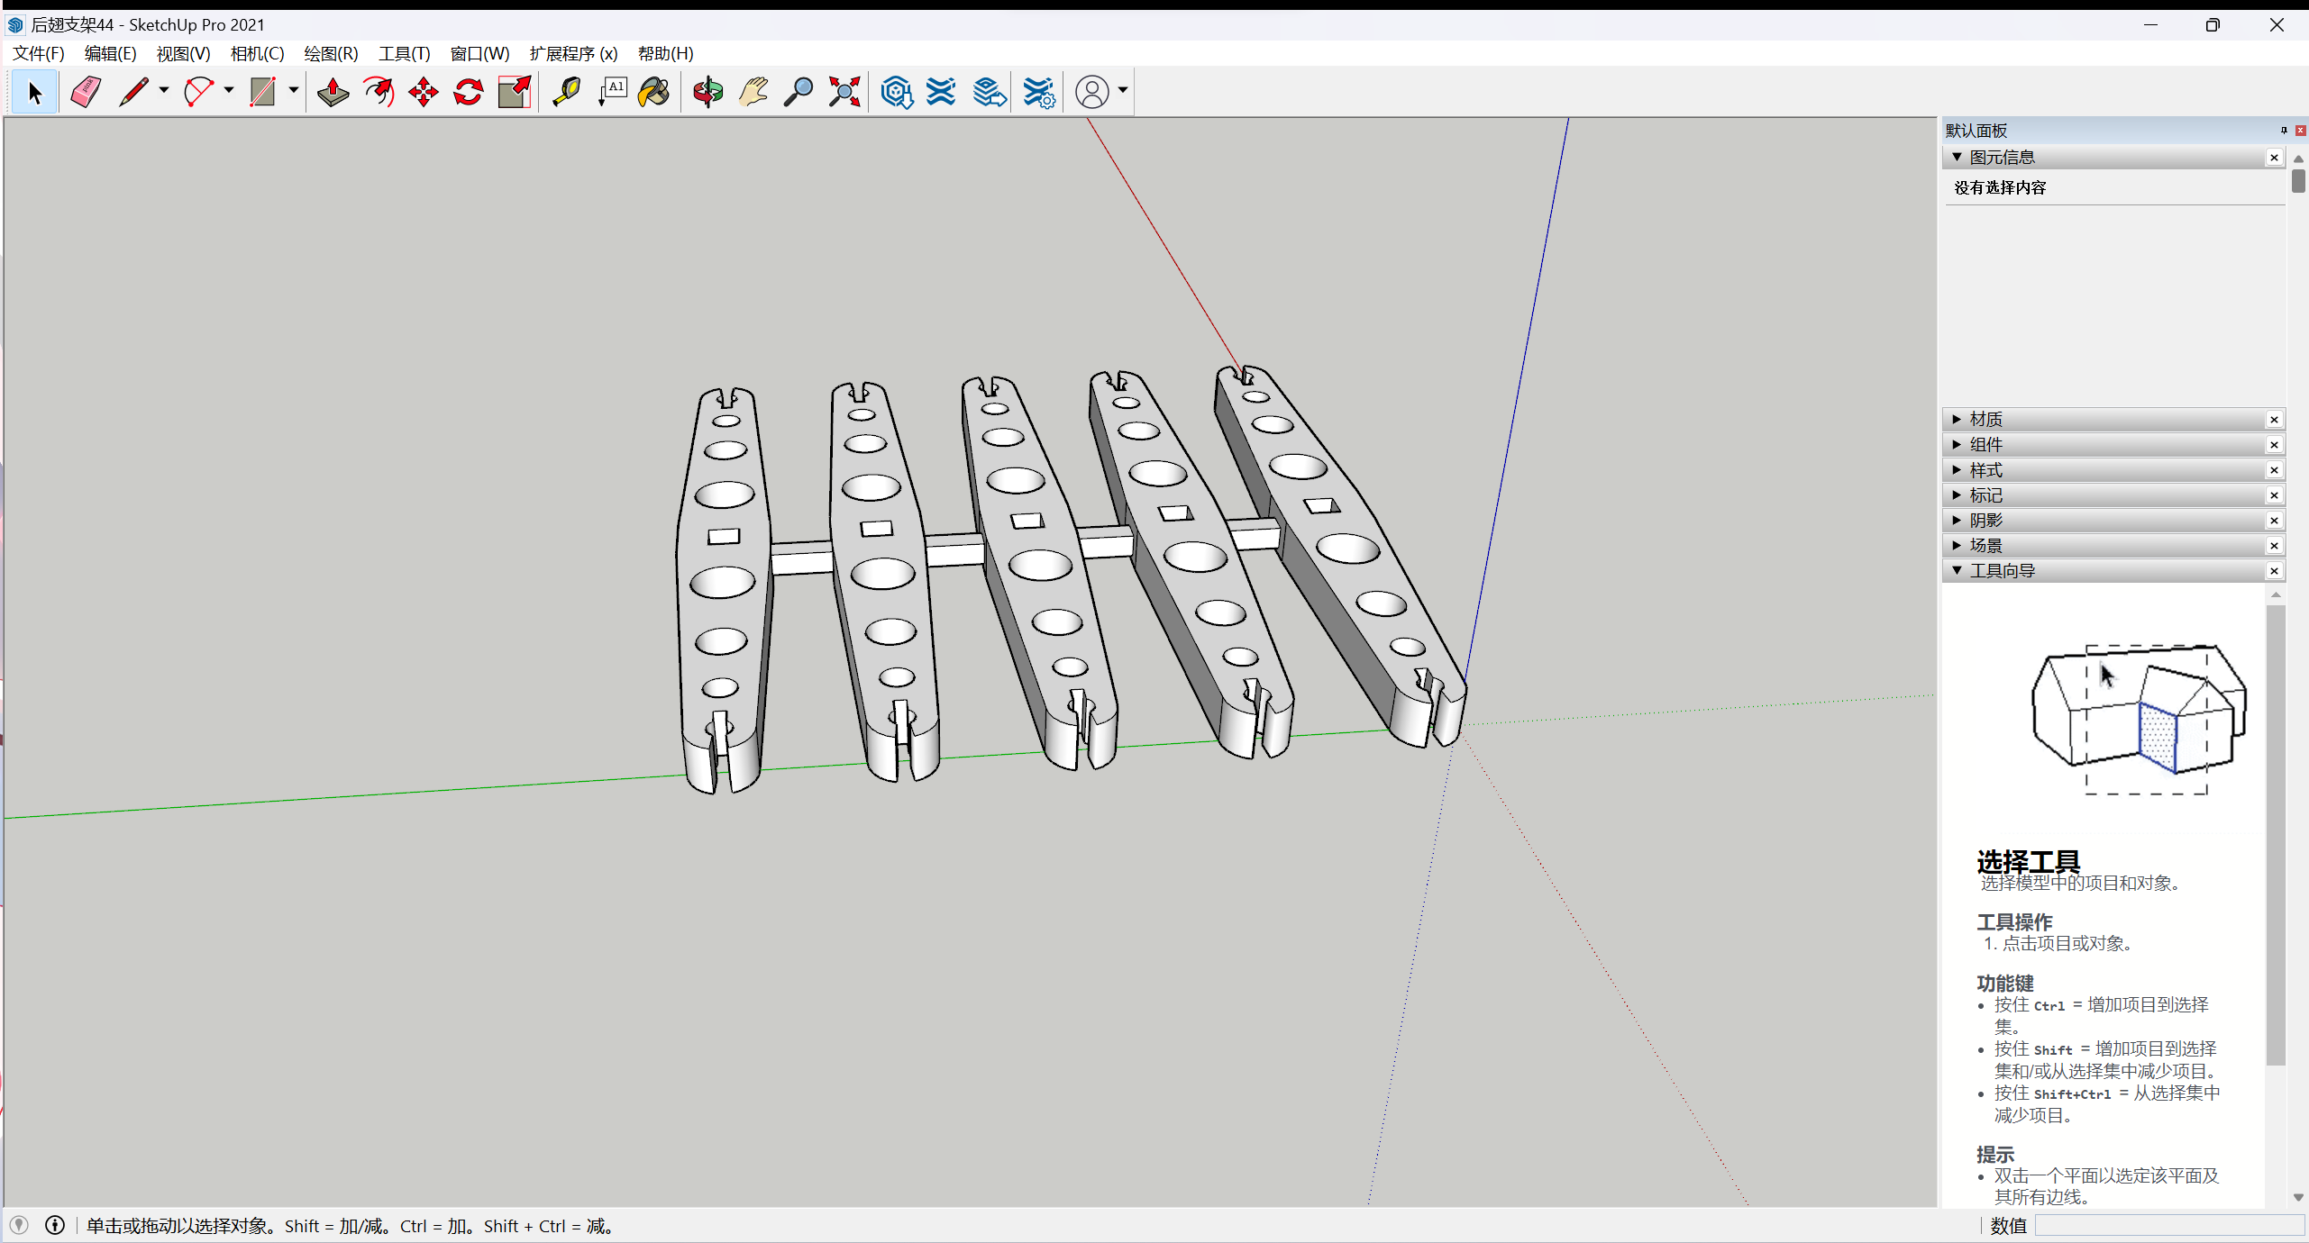Select the Eraser tool
Viewport: 2309px width, 1243px height.
pyautogui.click(x=86, y=92)
